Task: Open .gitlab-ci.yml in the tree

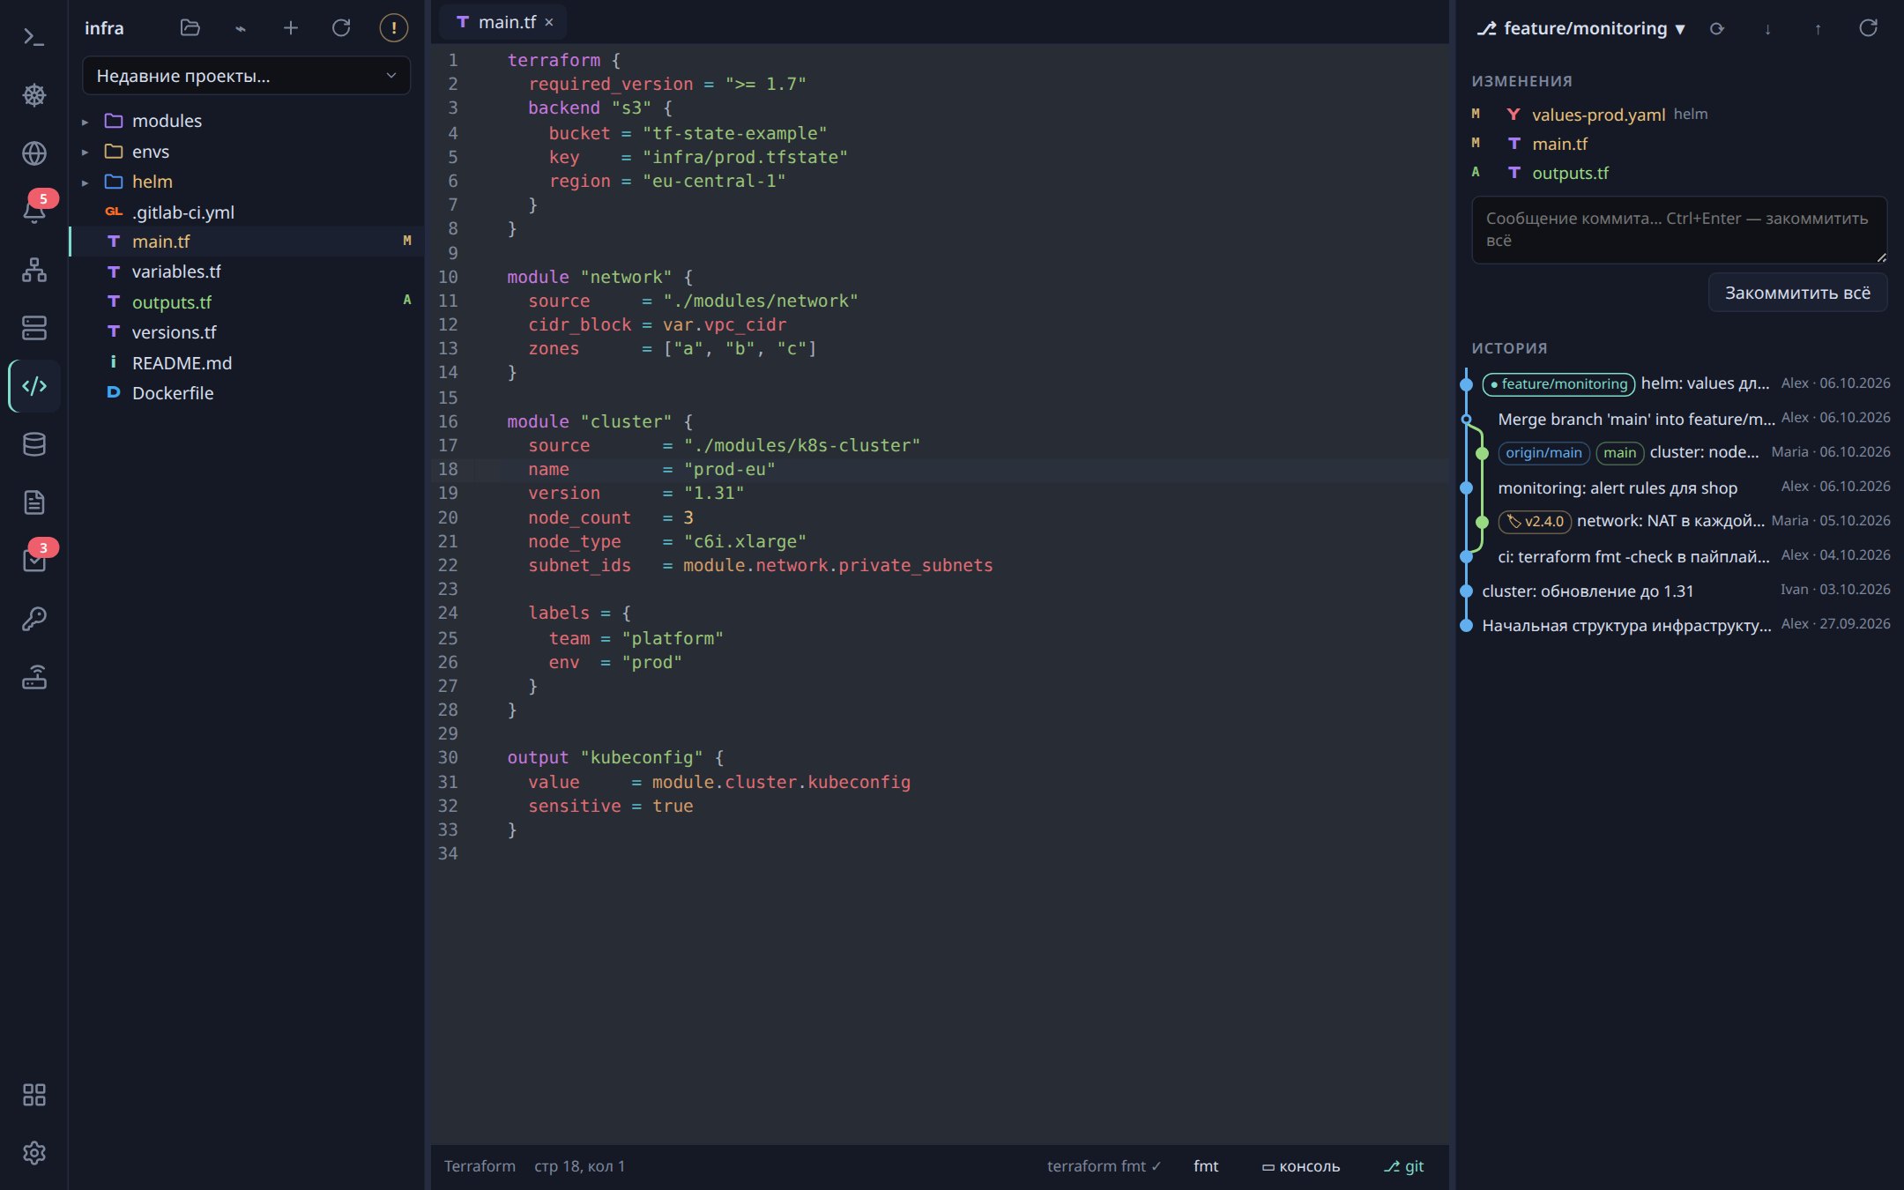Action: pos(246,212)
